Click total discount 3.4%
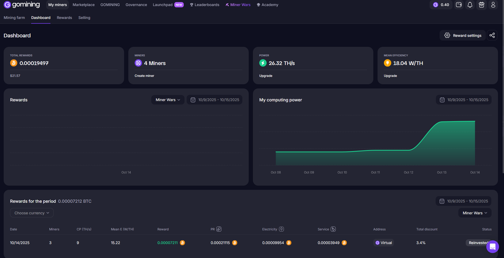This screenshot has height=258, width=504. click(x=421, y=243)
